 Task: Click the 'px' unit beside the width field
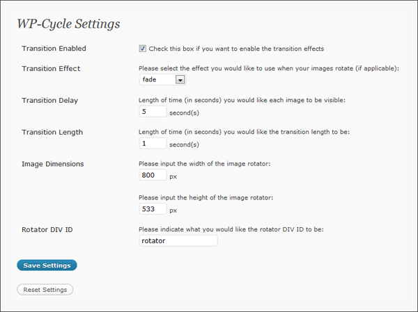click(x=173, y=176)
